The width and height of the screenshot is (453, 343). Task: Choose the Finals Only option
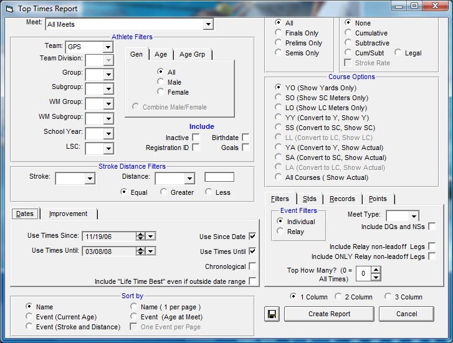(x=279, y=33)
